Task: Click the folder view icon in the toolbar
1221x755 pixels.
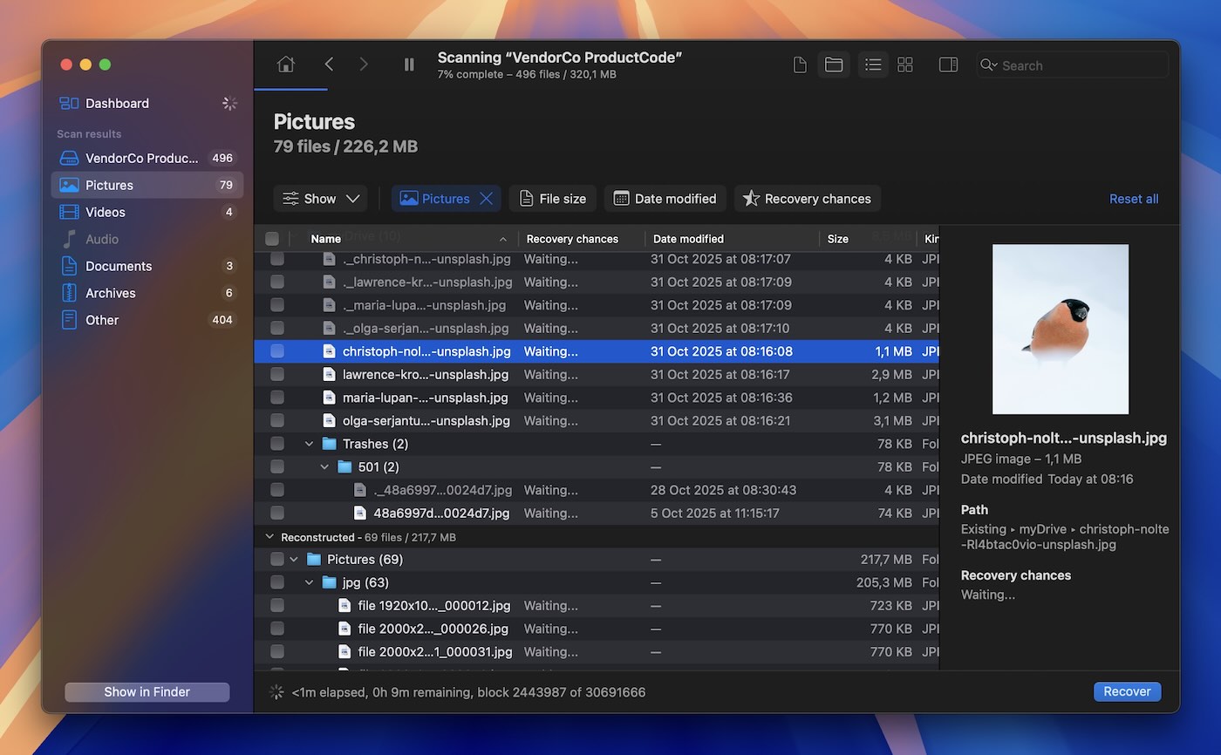Action: (833, 64)
